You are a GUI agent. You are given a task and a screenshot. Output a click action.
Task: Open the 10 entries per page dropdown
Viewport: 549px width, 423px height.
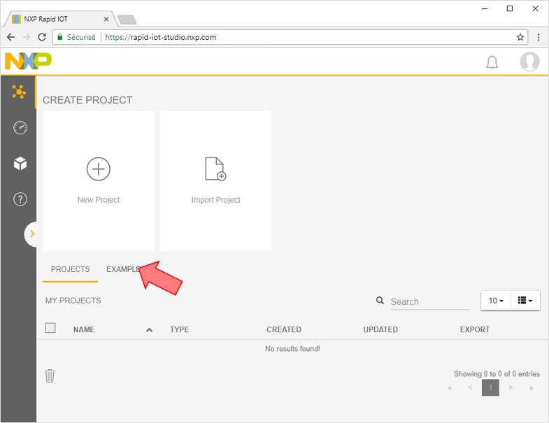tap(496, 301)
